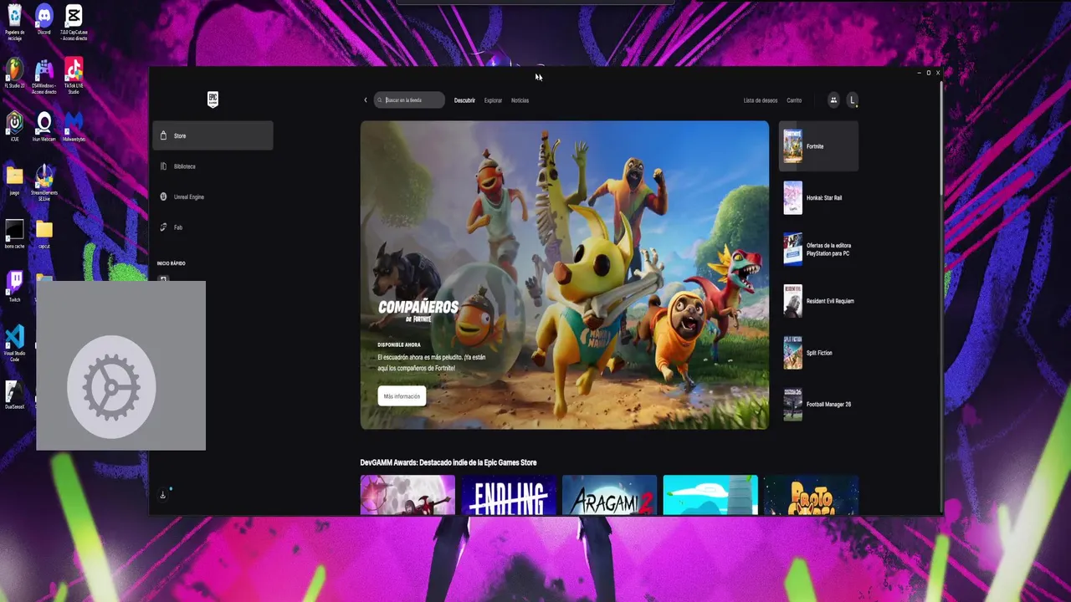
Task: Open the Compañeros de Fortnite banner
Action: coord(565,275)
